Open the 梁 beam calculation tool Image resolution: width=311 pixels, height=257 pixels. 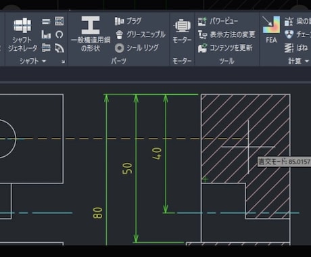(x=297, y=22)
